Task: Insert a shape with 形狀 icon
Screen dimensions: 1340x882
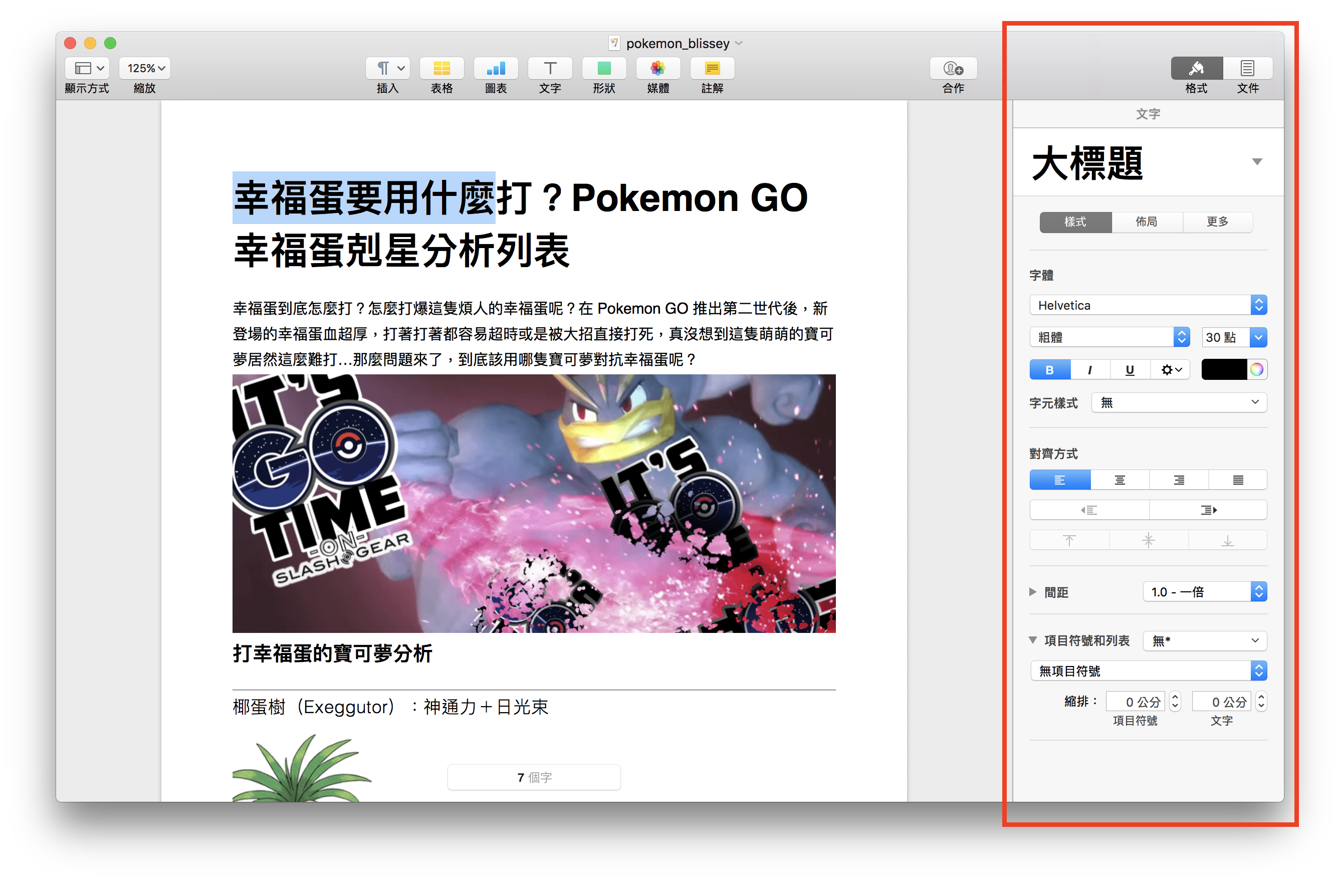Action: point(604,68)
